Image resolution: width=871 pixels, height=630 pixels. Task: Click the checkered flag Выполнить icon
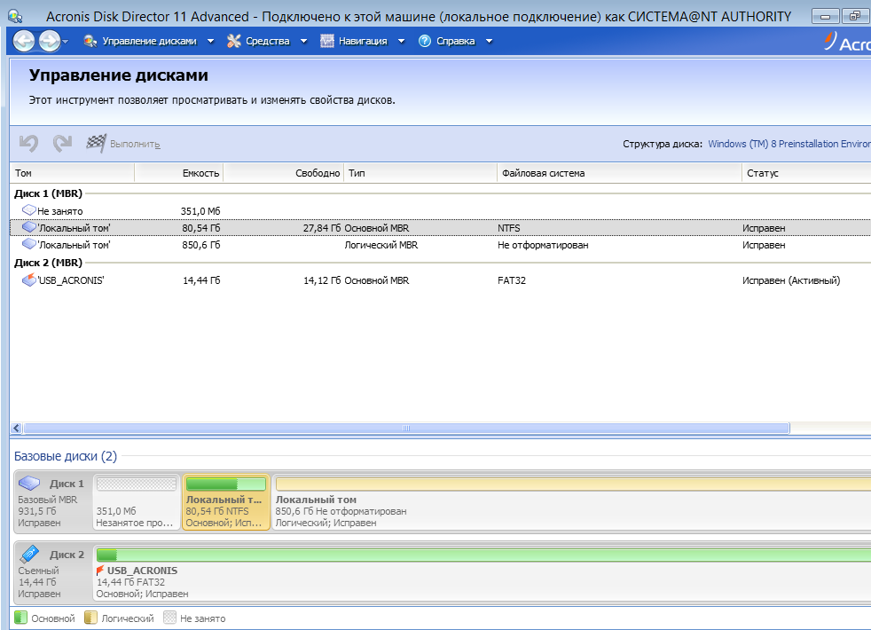click(96, 143)
